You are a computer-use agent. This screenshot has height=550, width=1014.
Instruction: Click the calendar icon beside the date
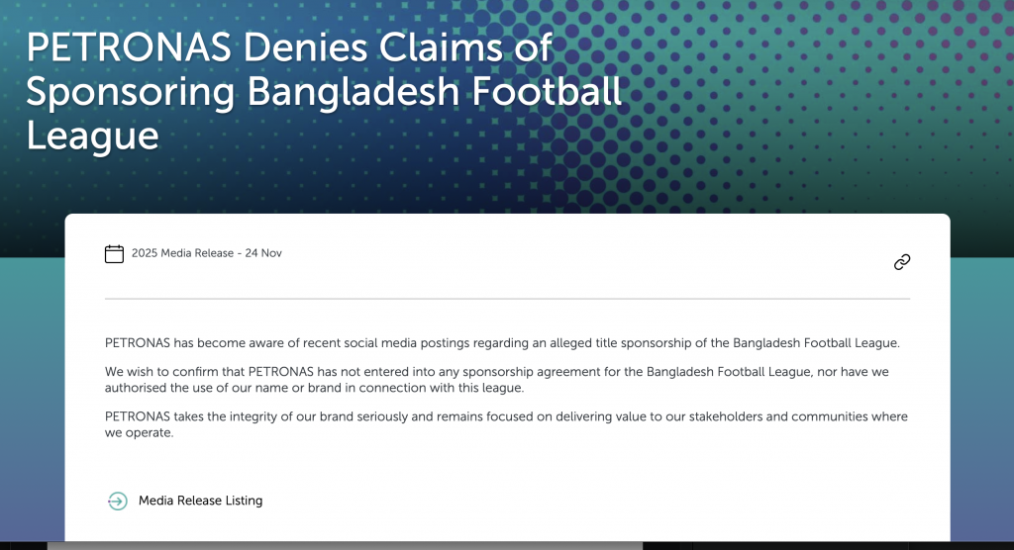coord(115,254)
